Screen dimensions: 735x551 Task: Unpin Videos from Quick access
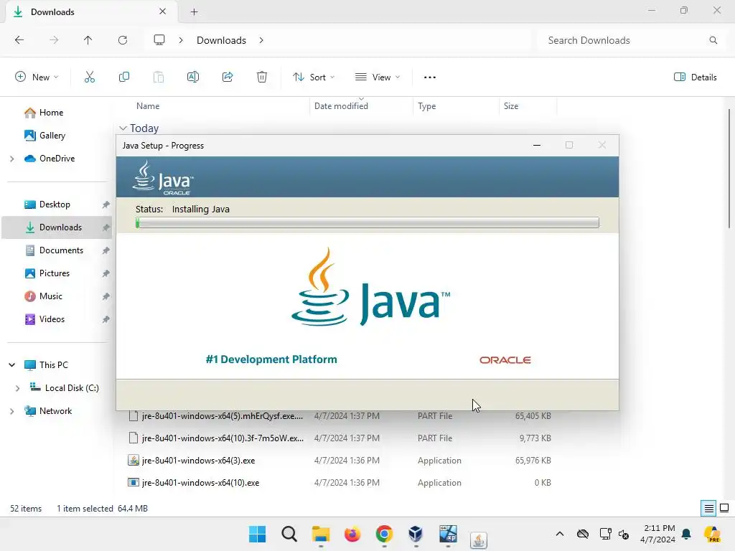(x=106, y=319)
